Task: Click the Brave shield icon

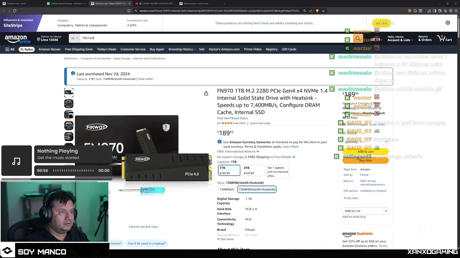Action: coord(317,11)
